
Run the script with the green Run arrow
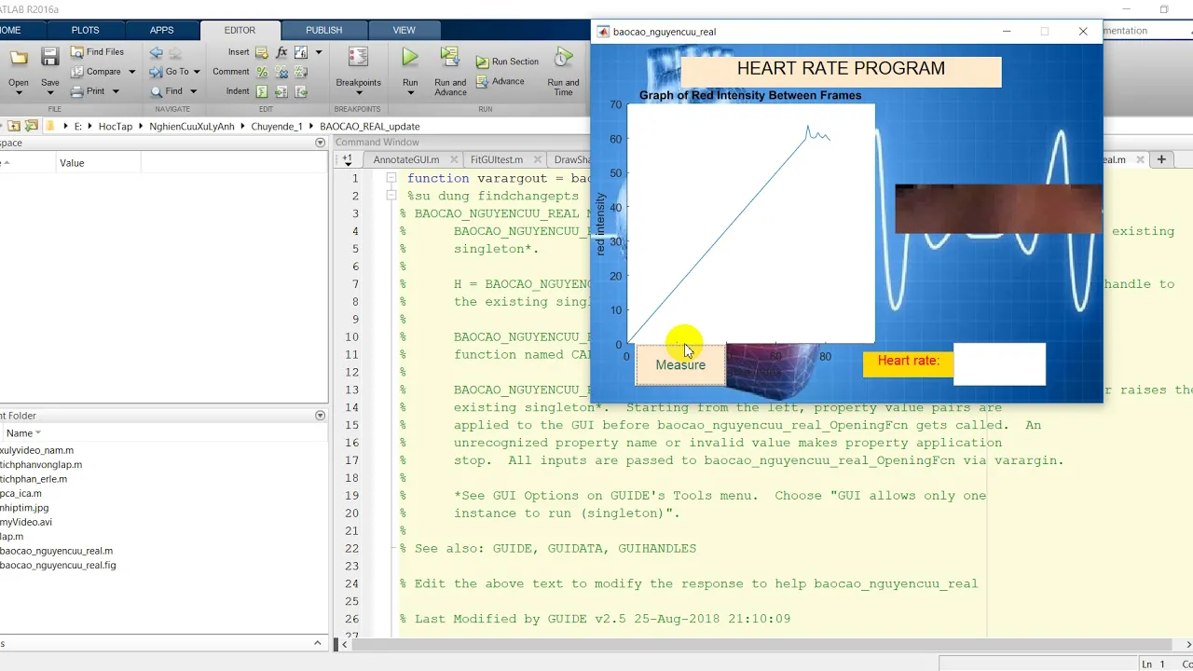(410, 58)
